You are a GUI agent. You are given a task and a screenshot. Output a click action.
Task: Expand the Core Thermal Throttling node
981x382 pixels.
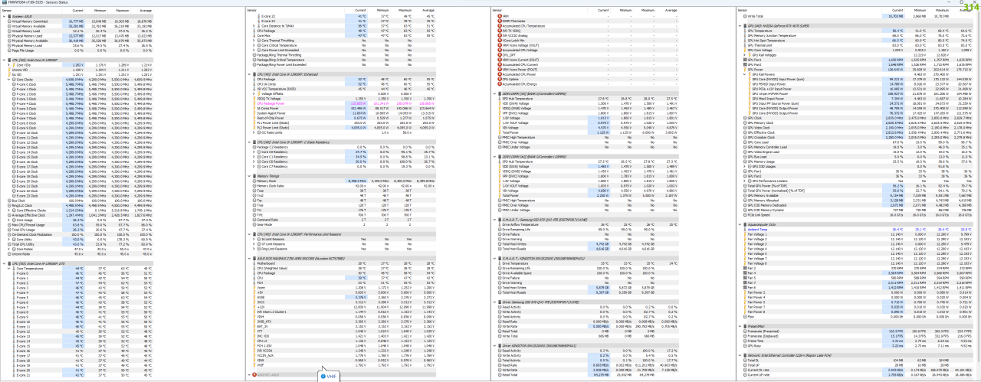tap(253, 40)
